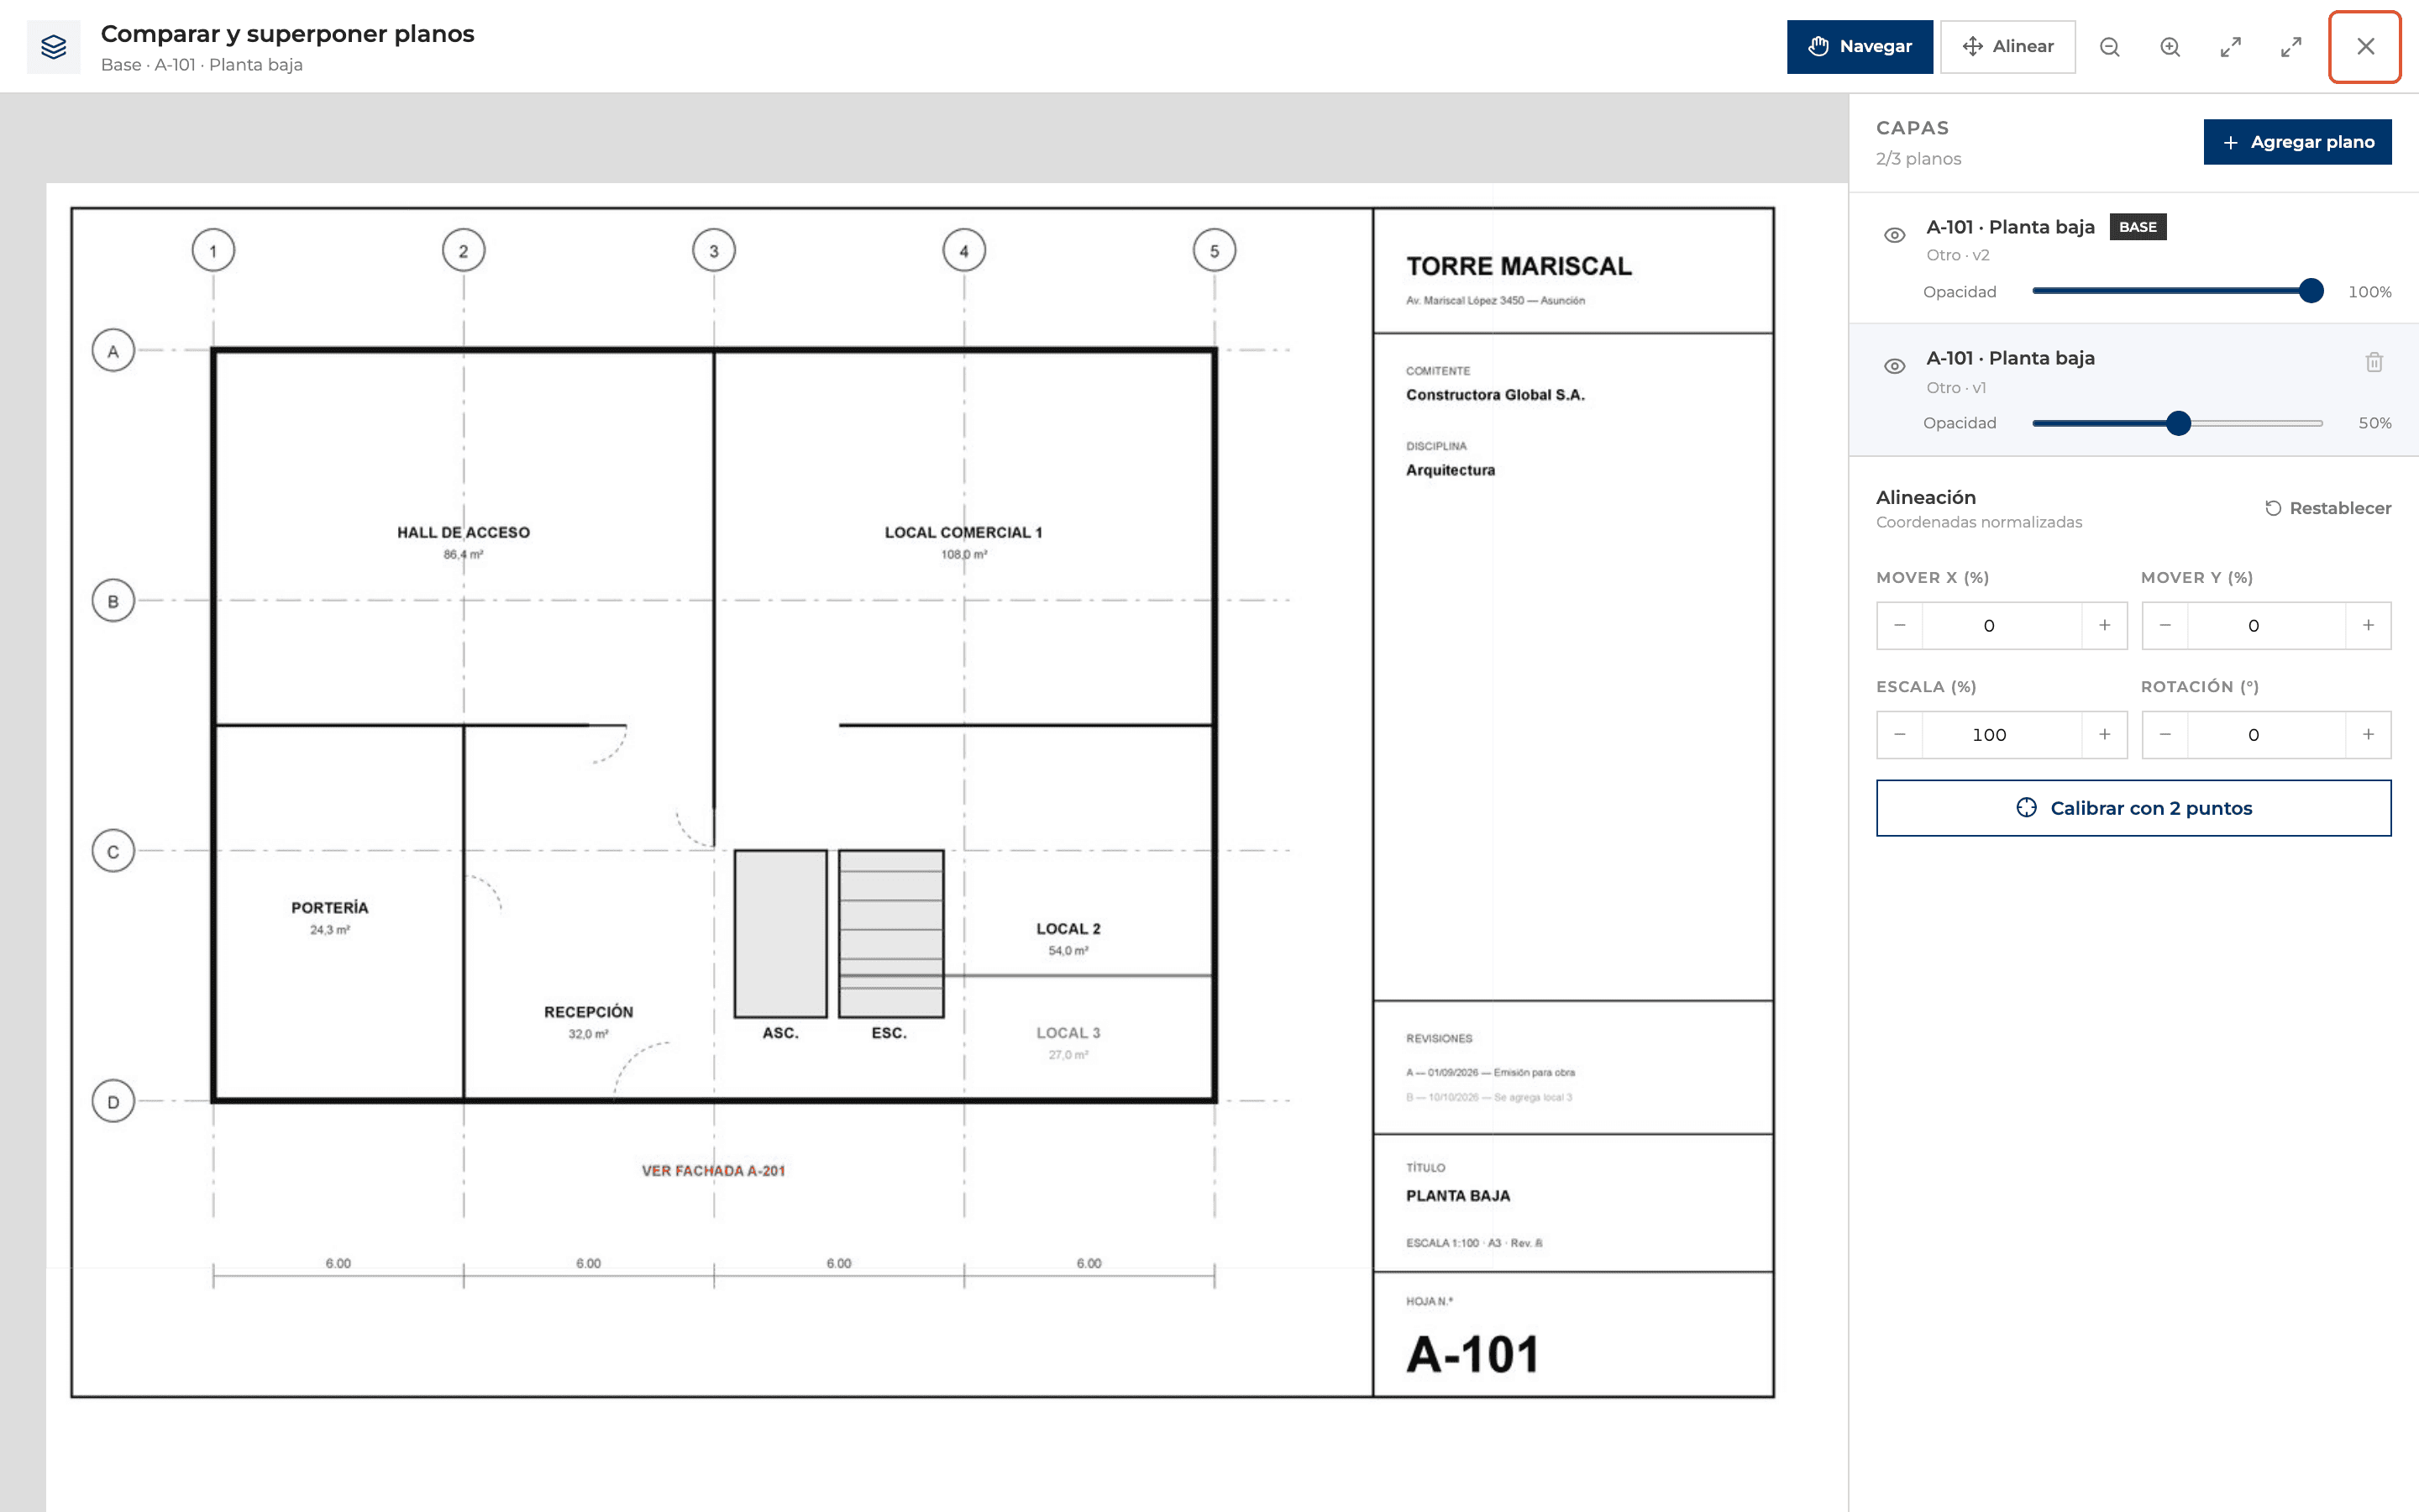Toggle visibility of the BASE v2 layer
The width and height of the screenshot is (2419, 1512).
pos(1894,235)
